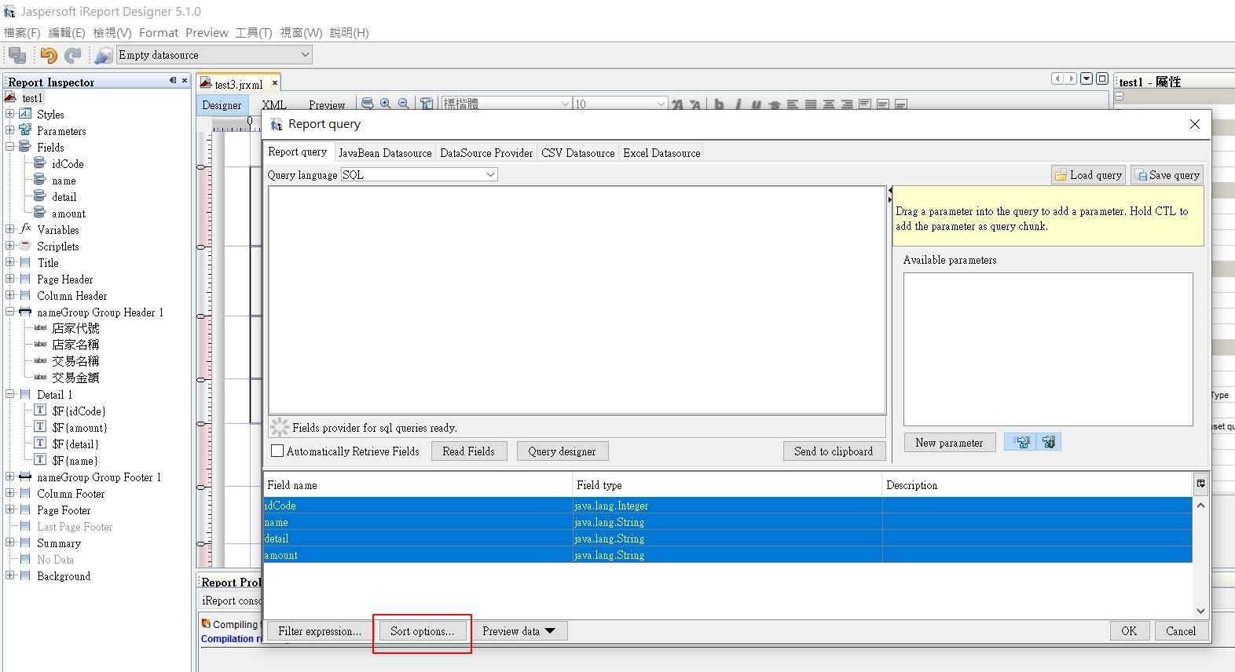1235x672 pixels.
Task: Click the Filter expression... button
Action: click(x=320, y=631)
